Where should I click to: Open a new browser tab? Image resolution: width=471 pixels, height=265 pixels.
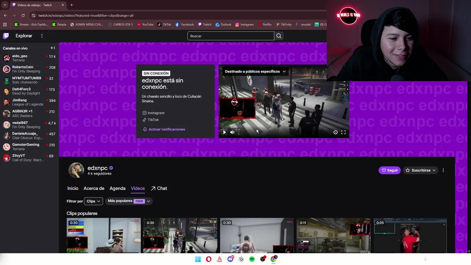pos(71,5)
